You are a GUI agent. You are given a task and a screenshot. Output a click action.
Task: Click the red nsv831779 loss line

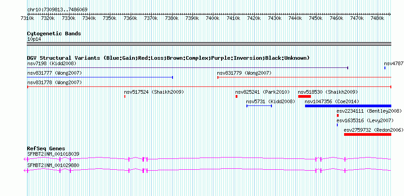pos(304,77)
